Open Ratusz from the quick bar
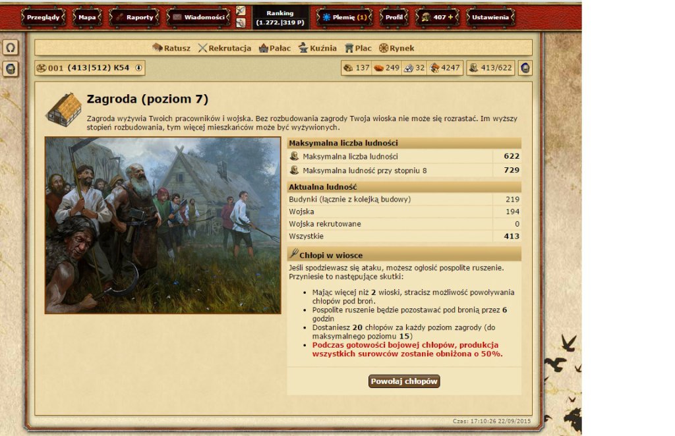Screen dimensions: 675x436 tap(171, 47)
